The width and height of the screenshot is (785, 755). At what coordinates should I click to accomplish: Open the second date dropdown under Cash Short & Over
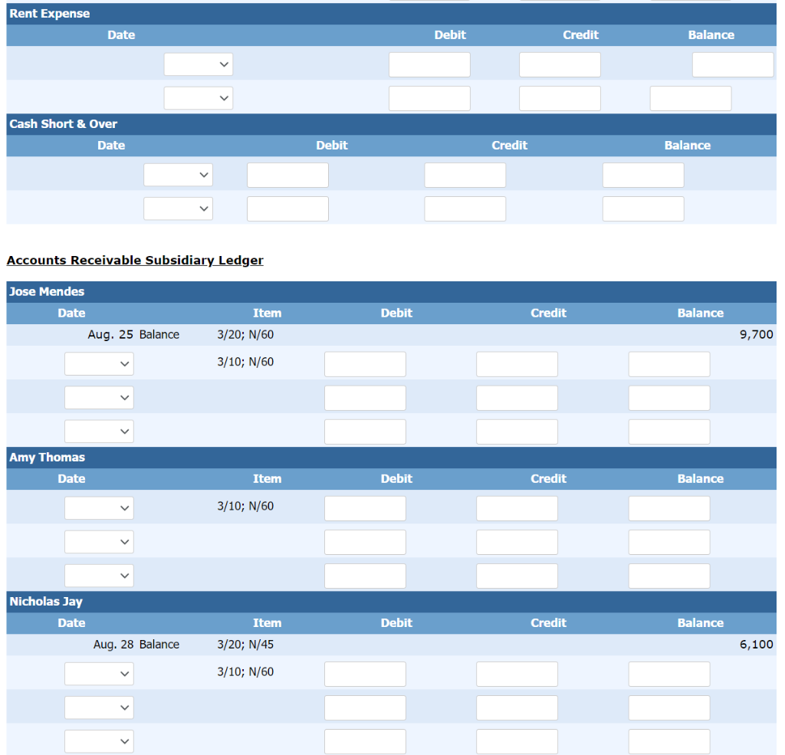(x=178, y=208)
